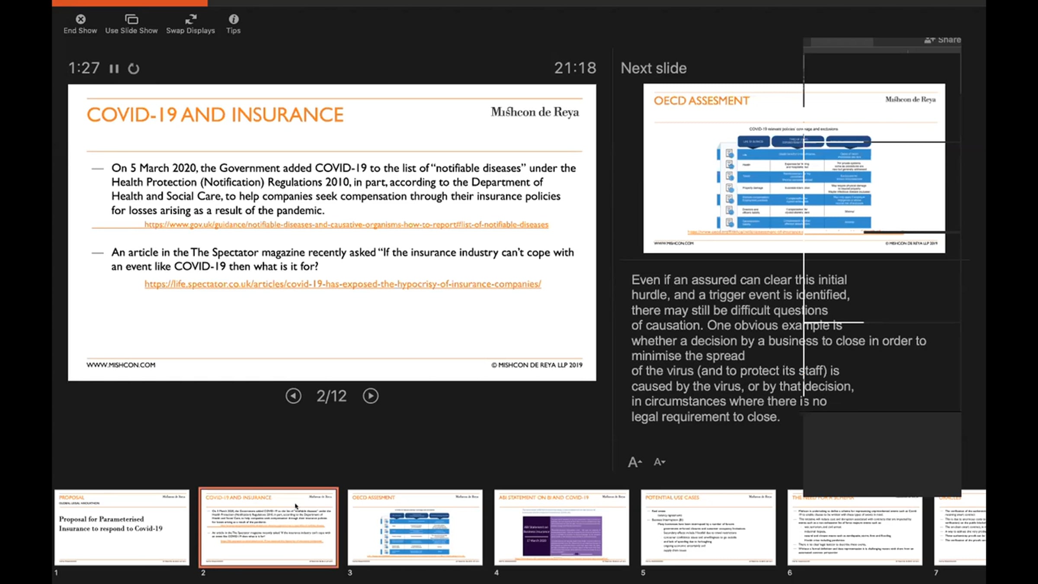Viewport: 1038px width, 584px height.
Task: Open Potential Use Cases slide thumbnail
Action: [708, 527]
